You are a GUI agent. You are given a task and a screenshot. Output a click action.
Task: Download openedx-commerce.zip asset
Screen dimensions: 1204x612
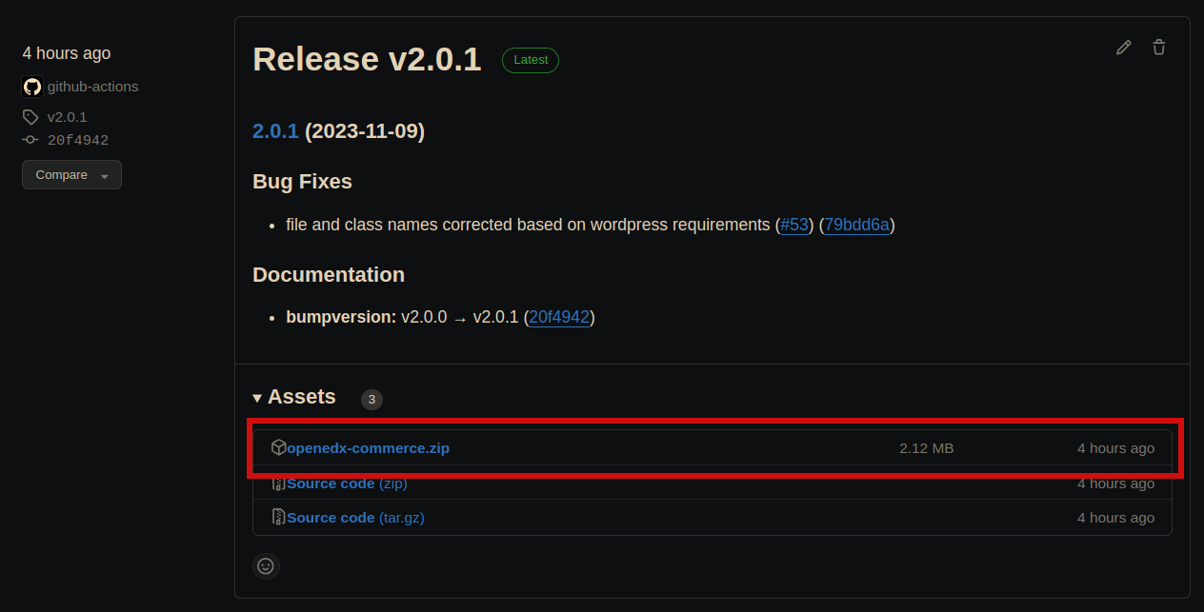[x=368, y=447]
